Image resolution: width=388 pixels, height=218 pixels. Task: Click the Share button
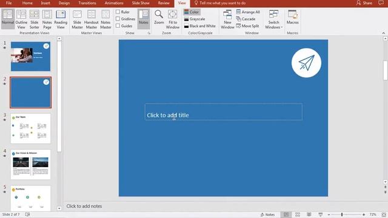pyautogui.click(x=364, y=3)
